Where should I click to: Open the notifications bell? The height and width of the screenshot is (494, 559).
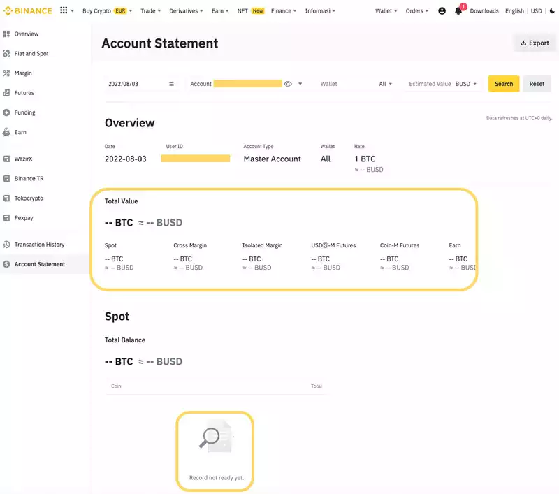click(458, 10)
